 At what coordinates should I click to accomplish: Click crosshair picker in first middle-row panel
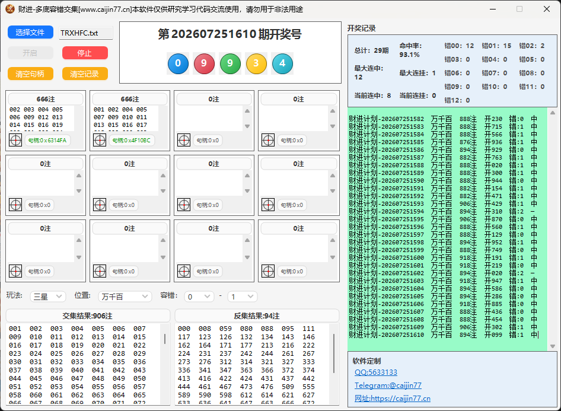point(15,205)
